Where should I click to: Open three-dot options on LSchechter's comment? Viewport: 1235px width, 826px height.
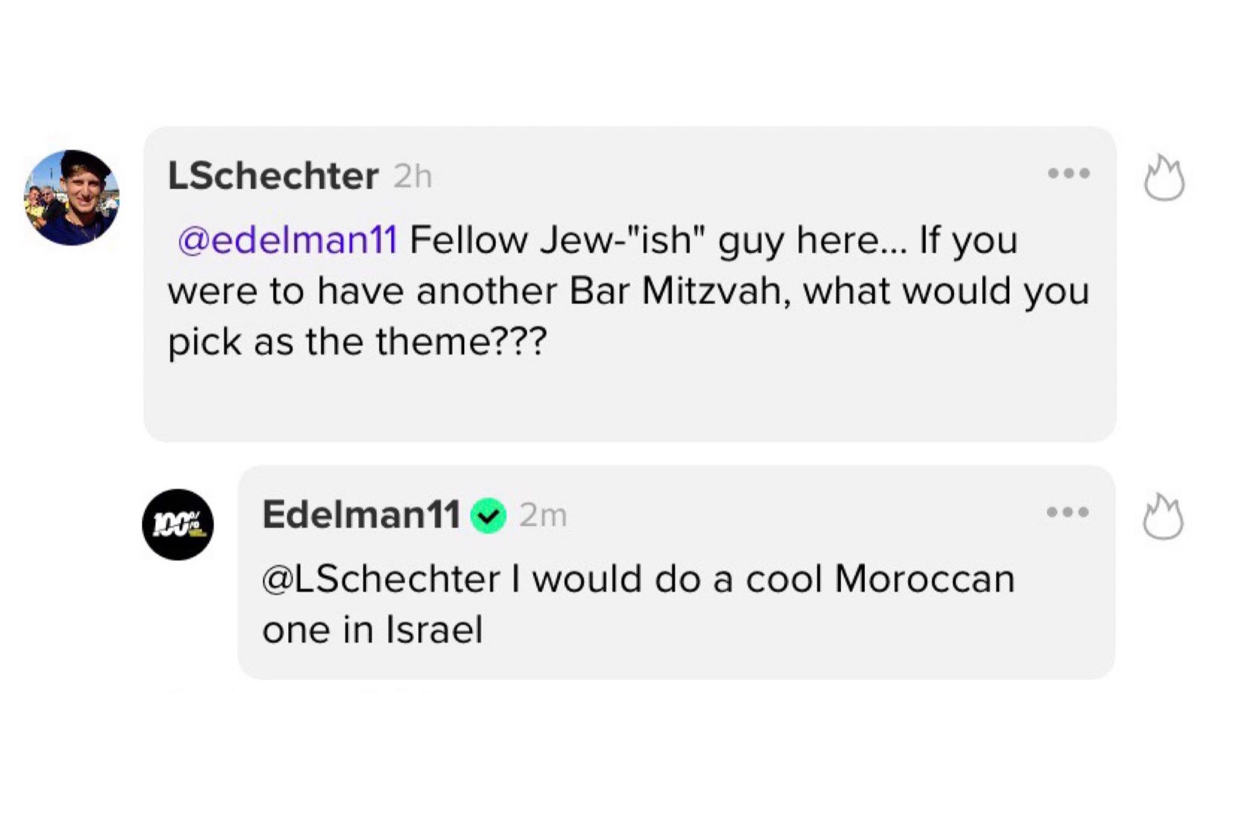1068,174
